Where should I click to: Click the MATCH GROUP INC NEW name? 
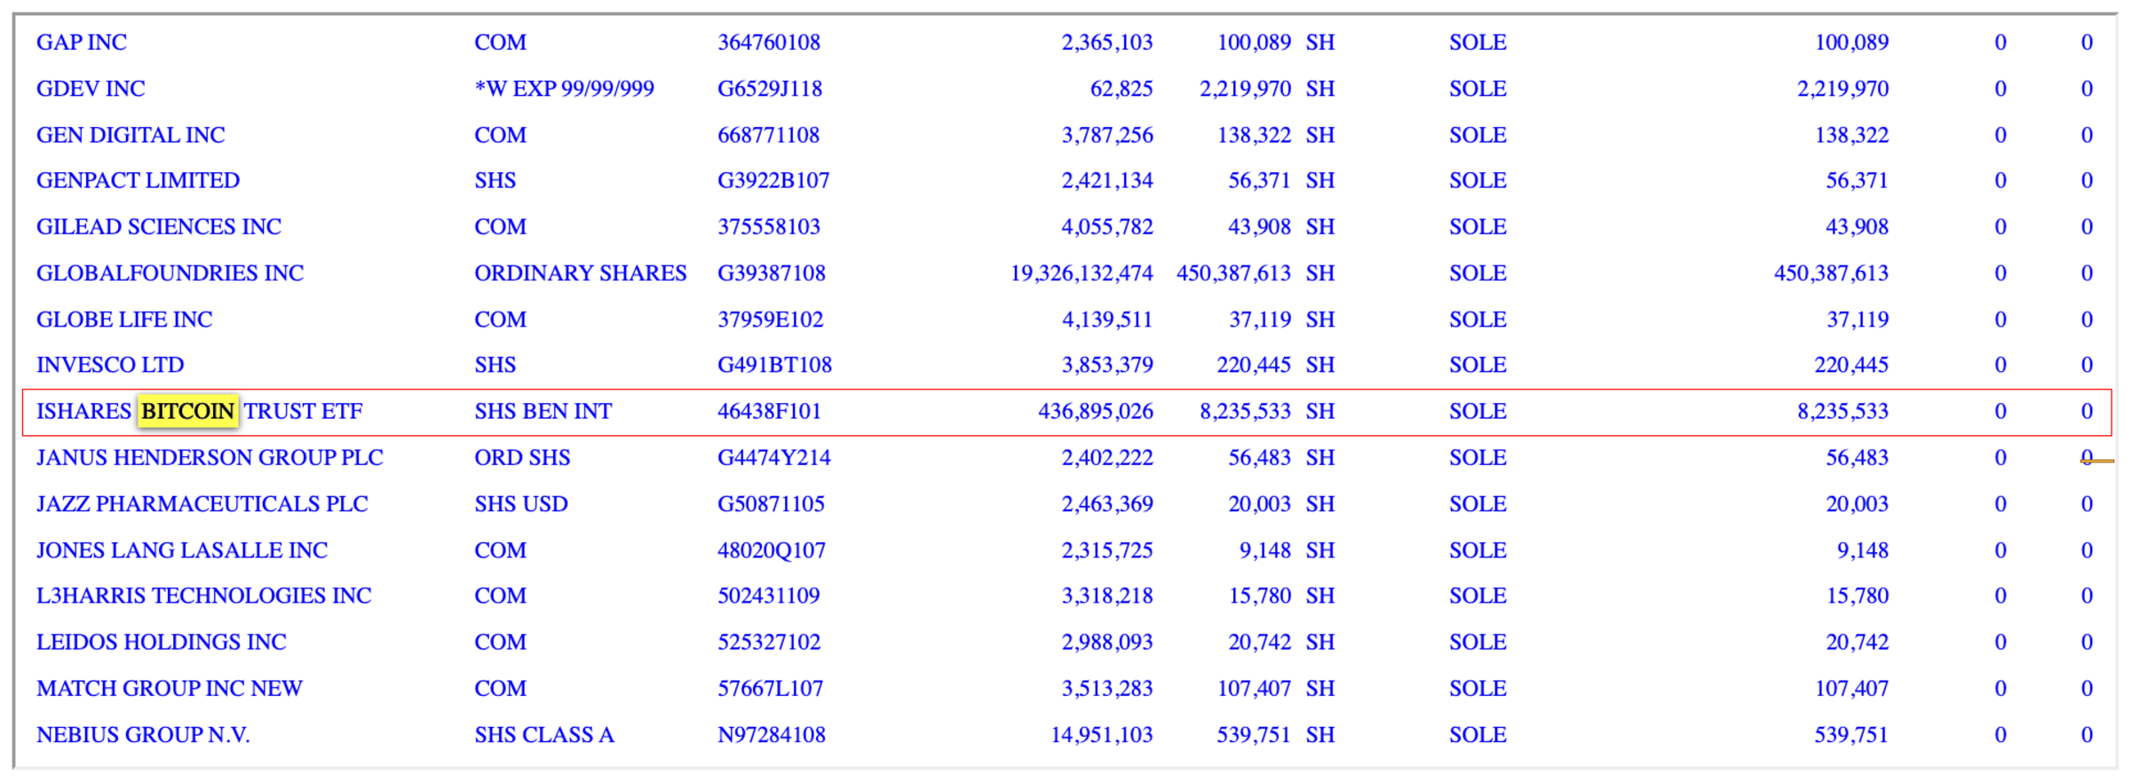[170, 688]
